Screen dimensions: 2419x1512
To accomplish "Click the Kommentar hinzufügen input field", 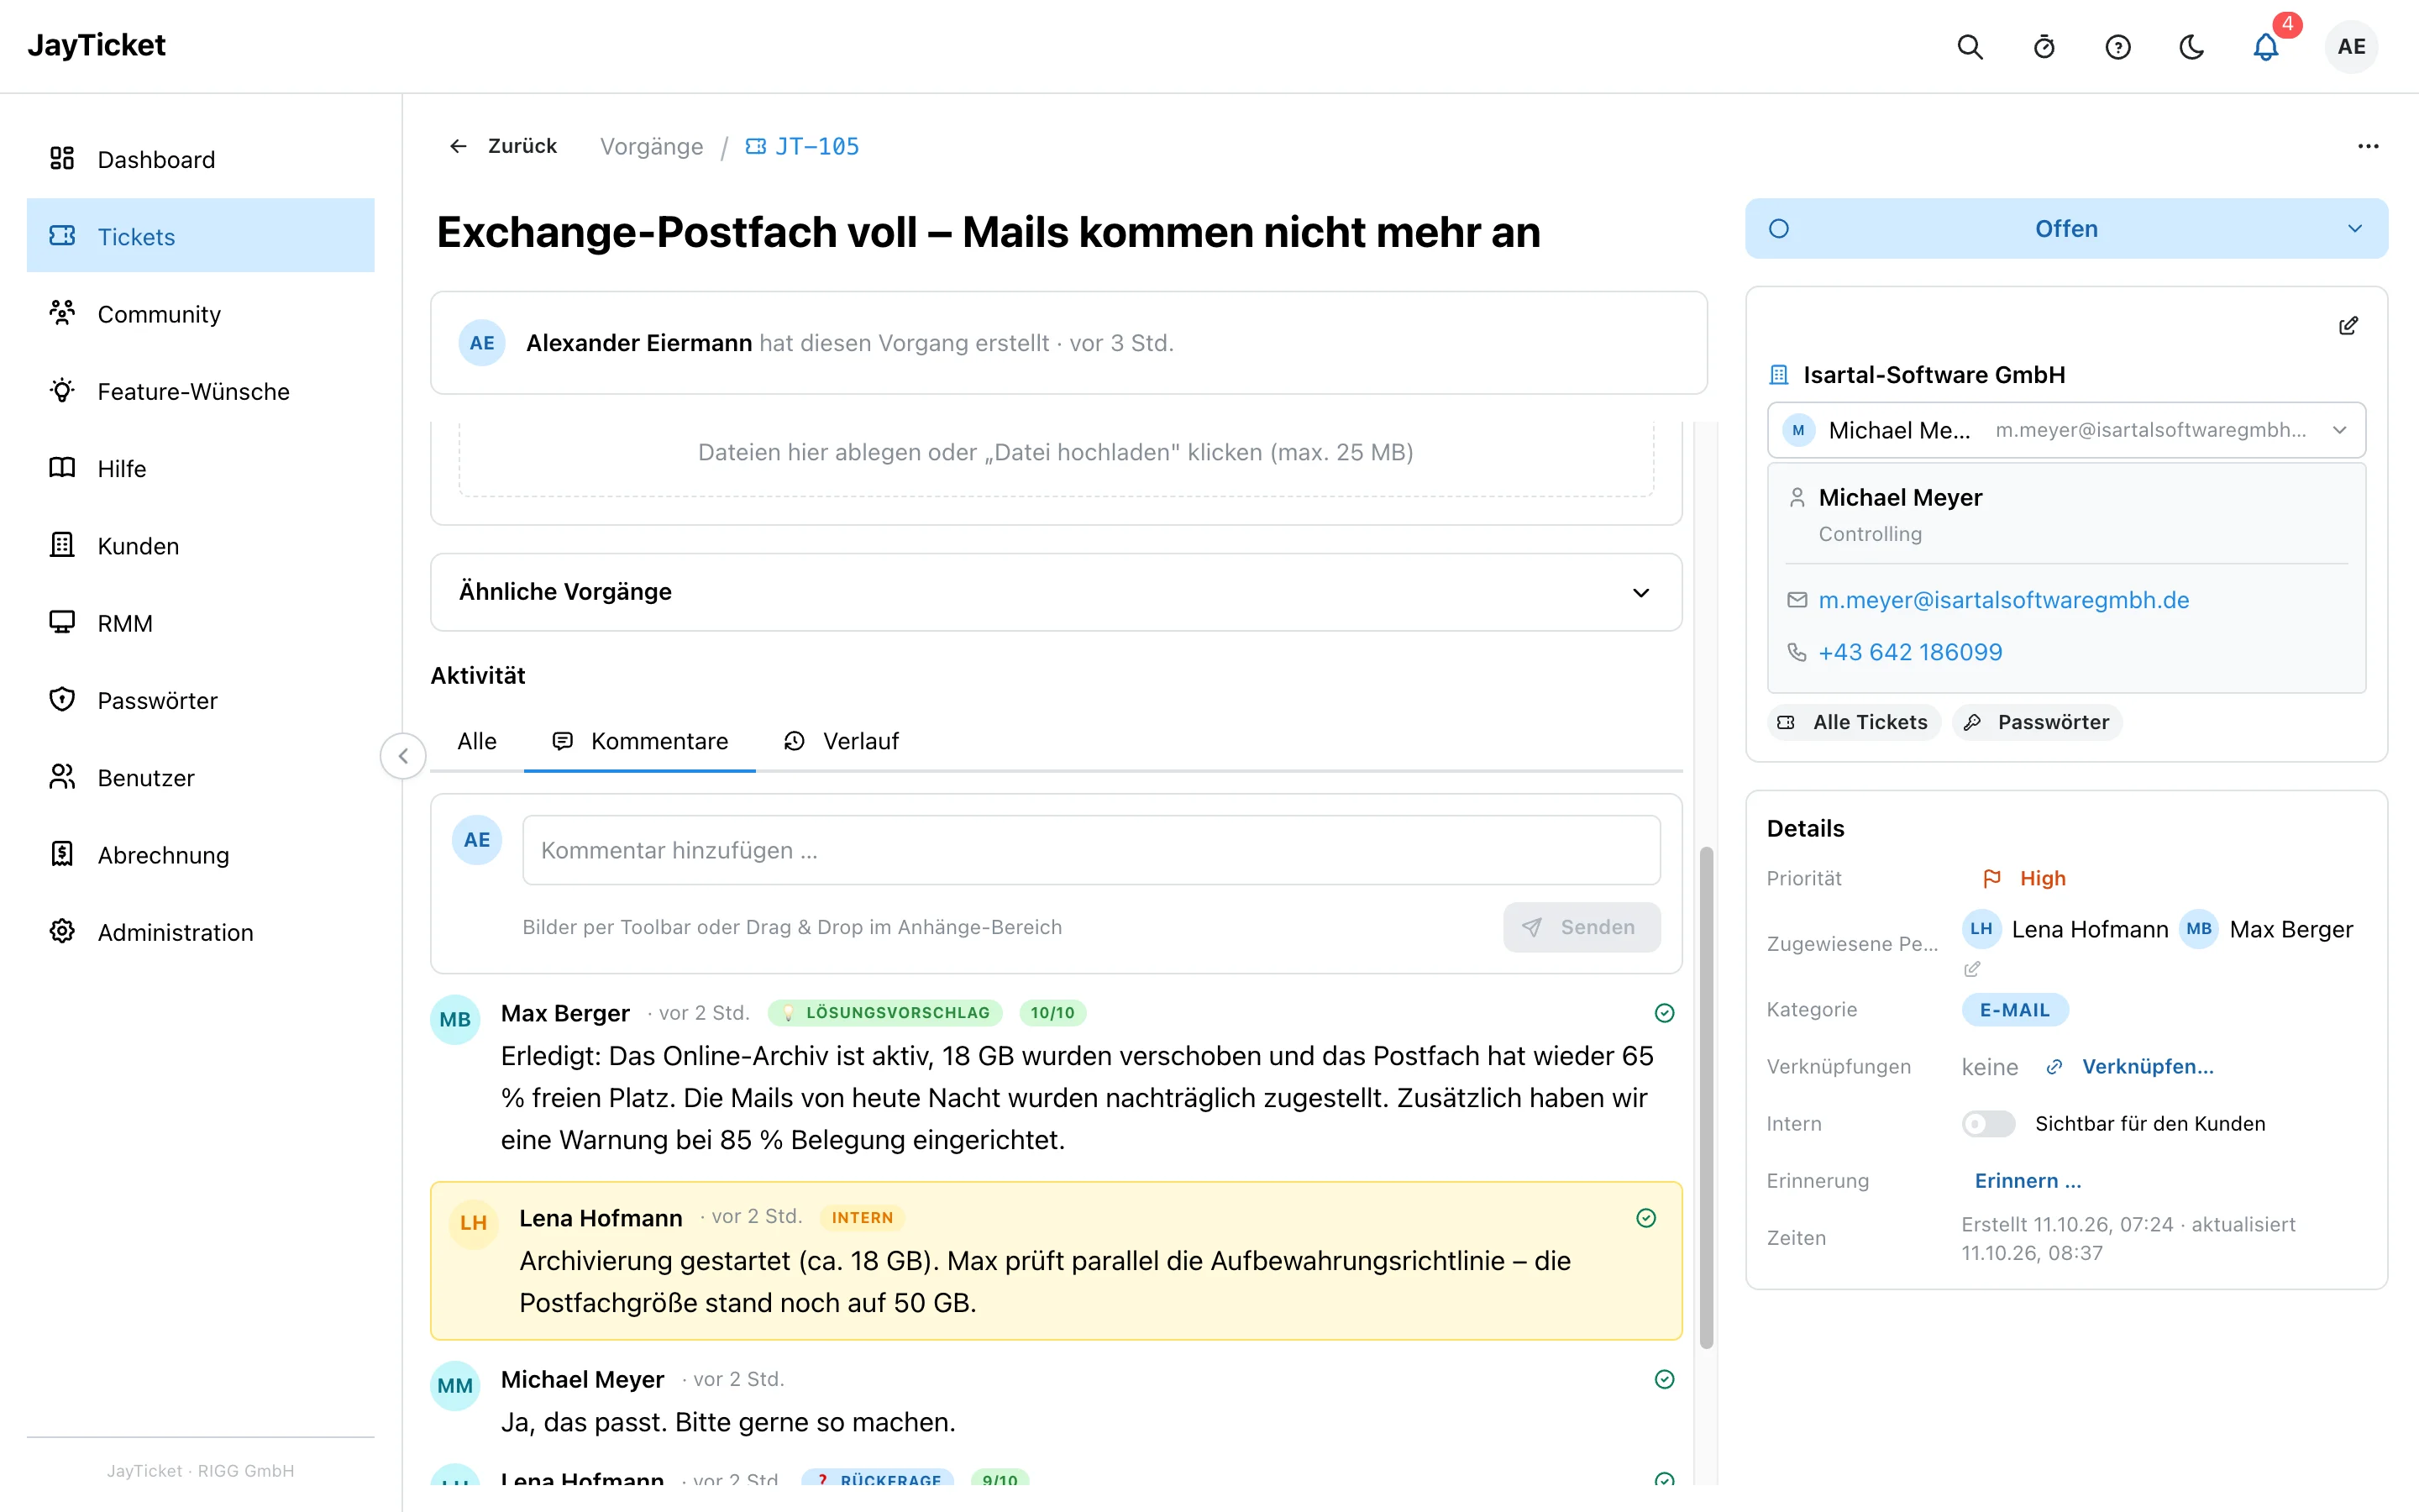I will pyautogui.click(x=1092, y=850).
